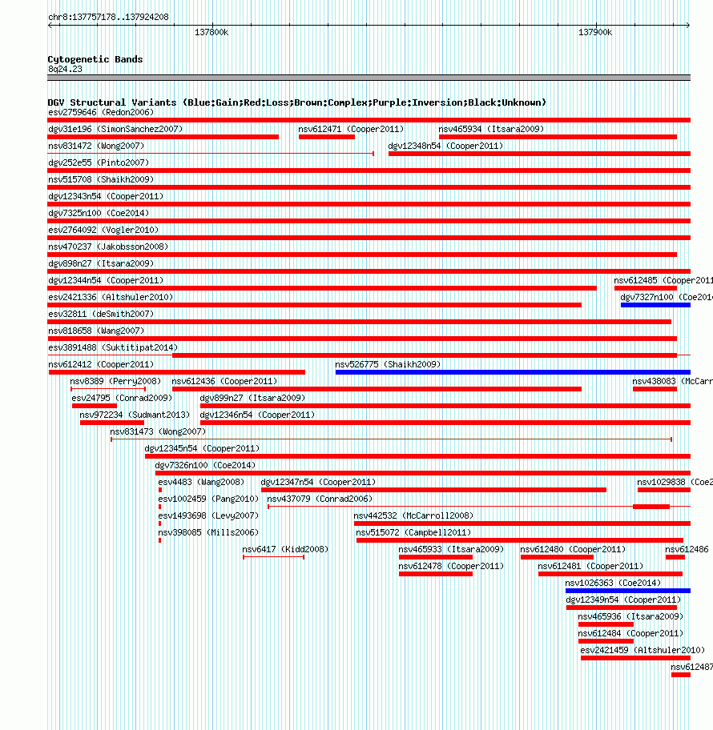Viewport: 713px width, 730px height.
Task: Click the left arrow on the coordinate ruler
Action: pos(50,25)
